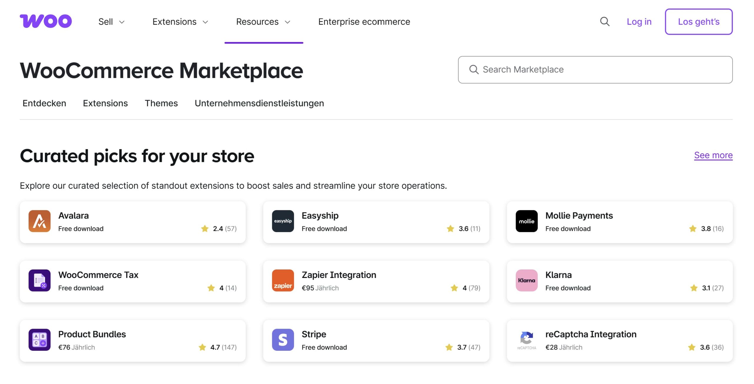Click Klarna's star rating icon
The width and height of the screenshot is (754, 384).
click(x=694, y=288)
